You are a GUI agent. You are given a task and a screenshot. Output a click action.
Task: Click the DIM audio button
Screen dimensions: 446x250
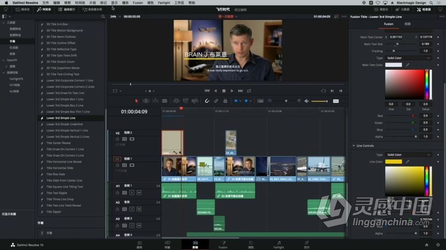336,101
